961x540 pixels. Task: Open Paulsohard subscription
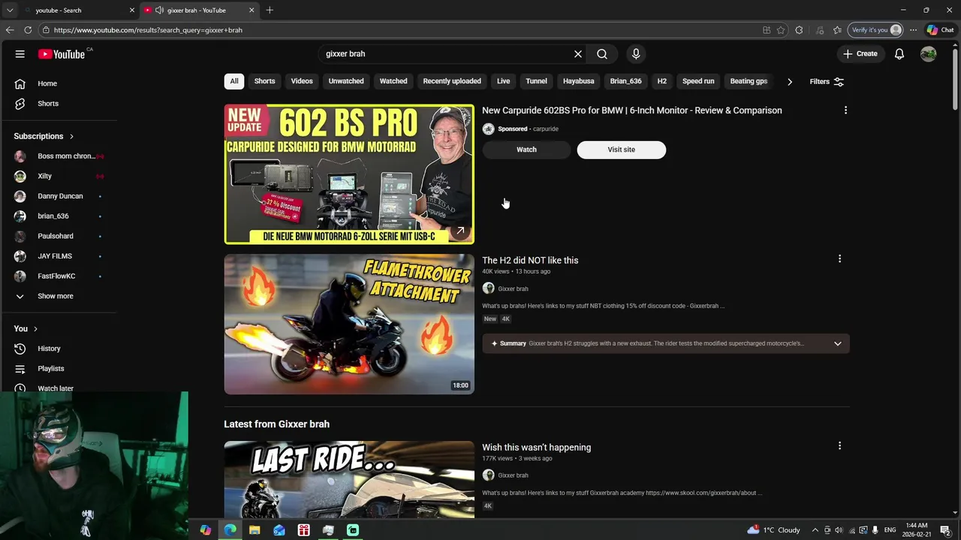(59, 236)
